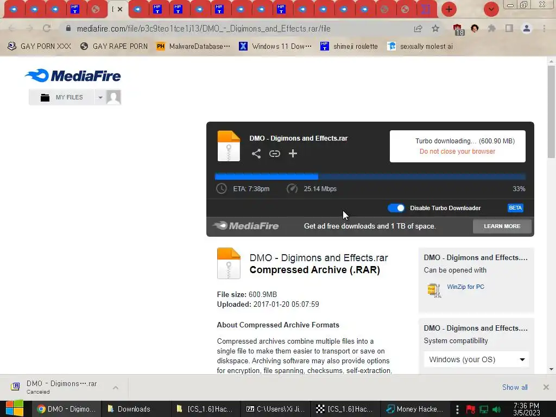
Task: Click the LEARN MORE button
Action: coord(502,226)
